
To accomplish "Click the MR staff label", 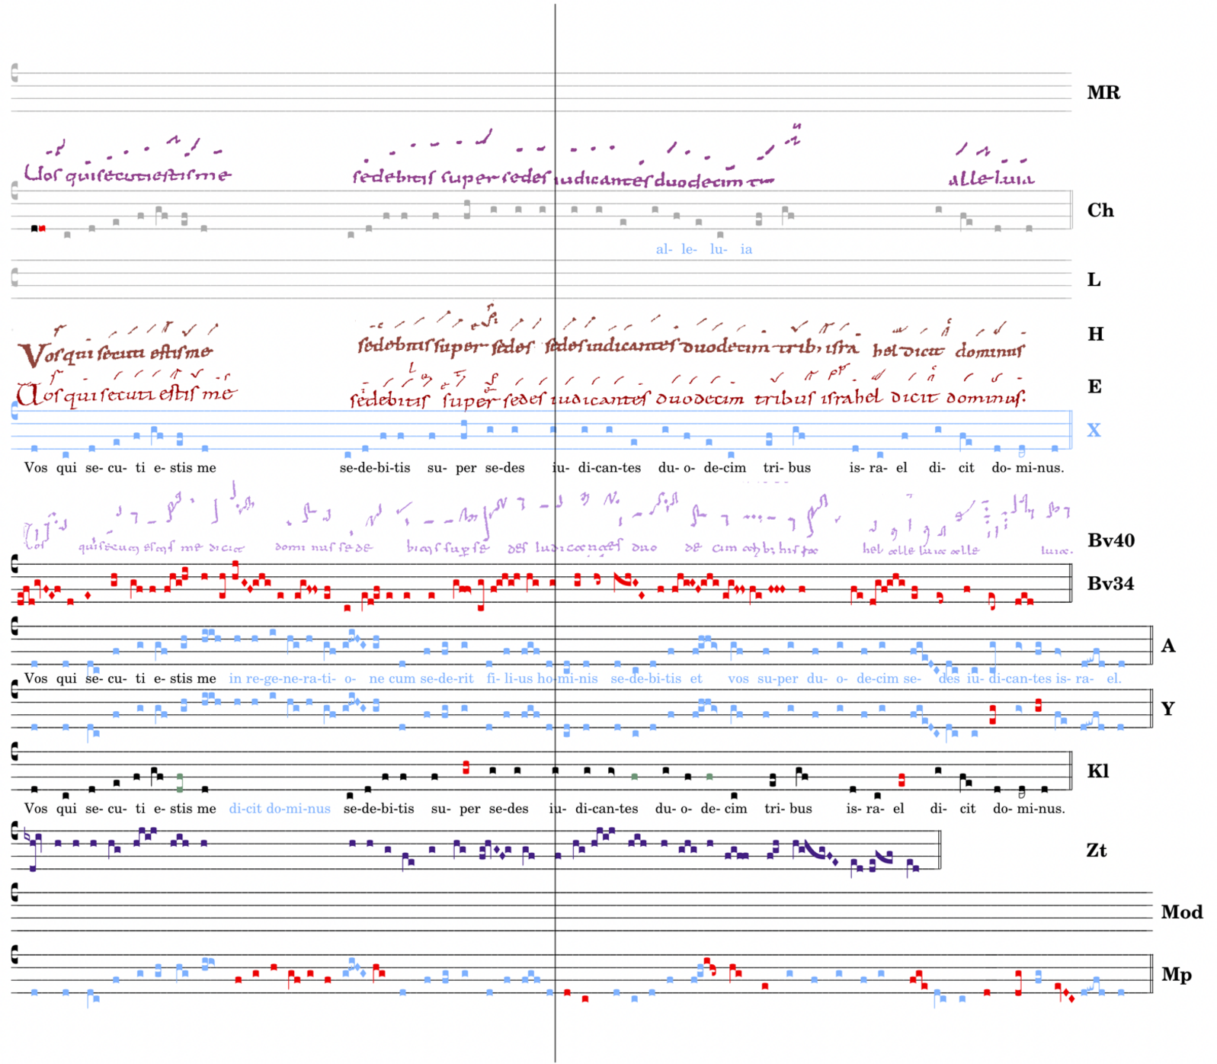I will 1103,93.
